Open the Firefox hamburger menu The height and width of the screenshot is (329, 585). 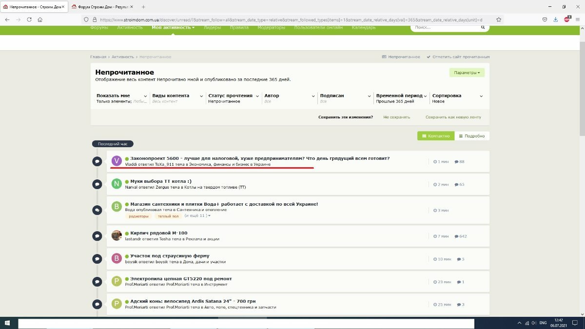pyautogui.click(x=578, y=19)
